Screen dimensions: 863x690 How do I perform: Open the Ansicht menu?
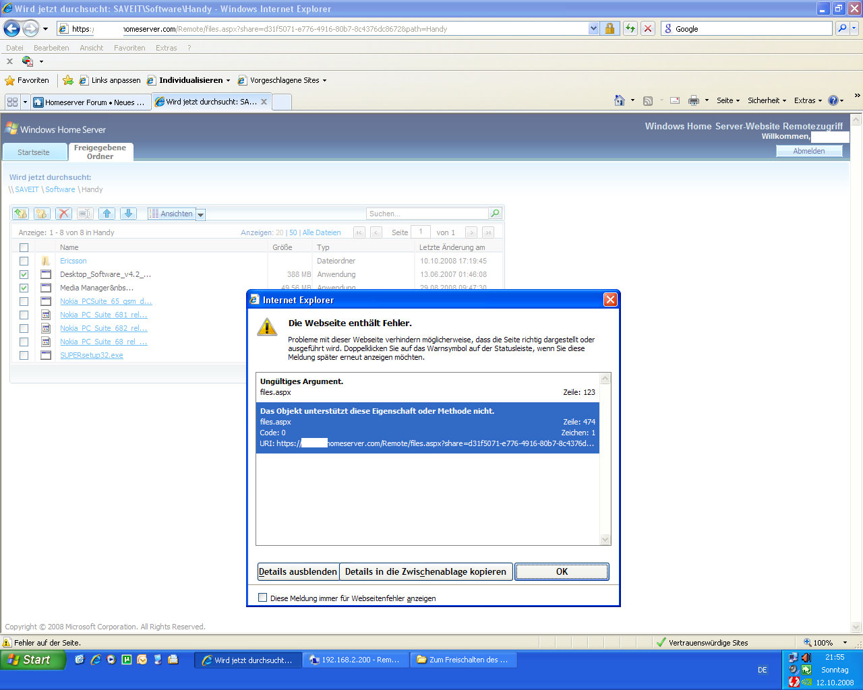[x=92, y=48]
